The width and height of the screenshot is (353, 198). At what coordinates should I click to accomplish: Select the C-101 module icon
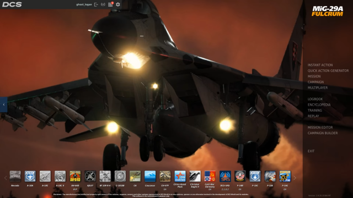(x=120, y=176)
